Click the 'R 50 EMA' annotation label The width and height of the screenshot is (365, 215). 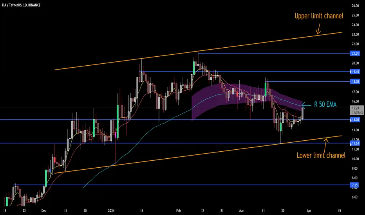tap(325, 105)
